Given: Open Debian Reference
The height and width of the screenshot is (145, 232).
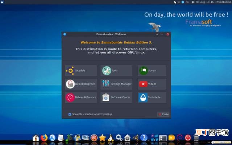Looking at the screenshot, I should 81,98.
